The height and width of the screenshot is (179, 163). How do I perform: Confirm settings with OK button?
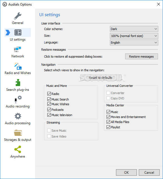tap(126, 172)
